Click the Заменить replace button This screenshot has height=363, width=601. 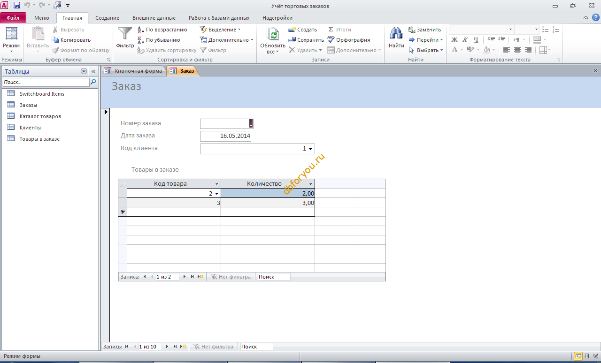tap(425, 30)
